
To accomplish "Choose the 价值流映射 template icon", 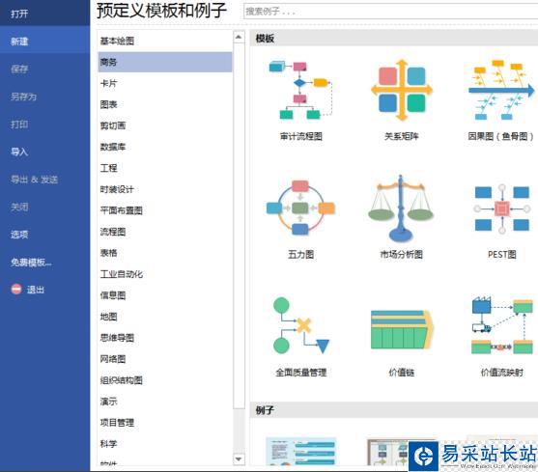I will tap(502, 325).
